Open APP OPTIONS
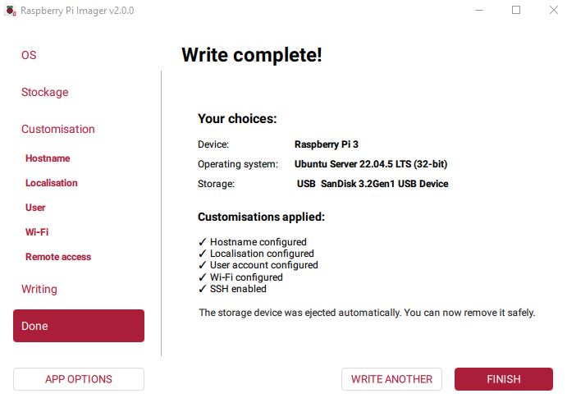 tap(79, 379)
